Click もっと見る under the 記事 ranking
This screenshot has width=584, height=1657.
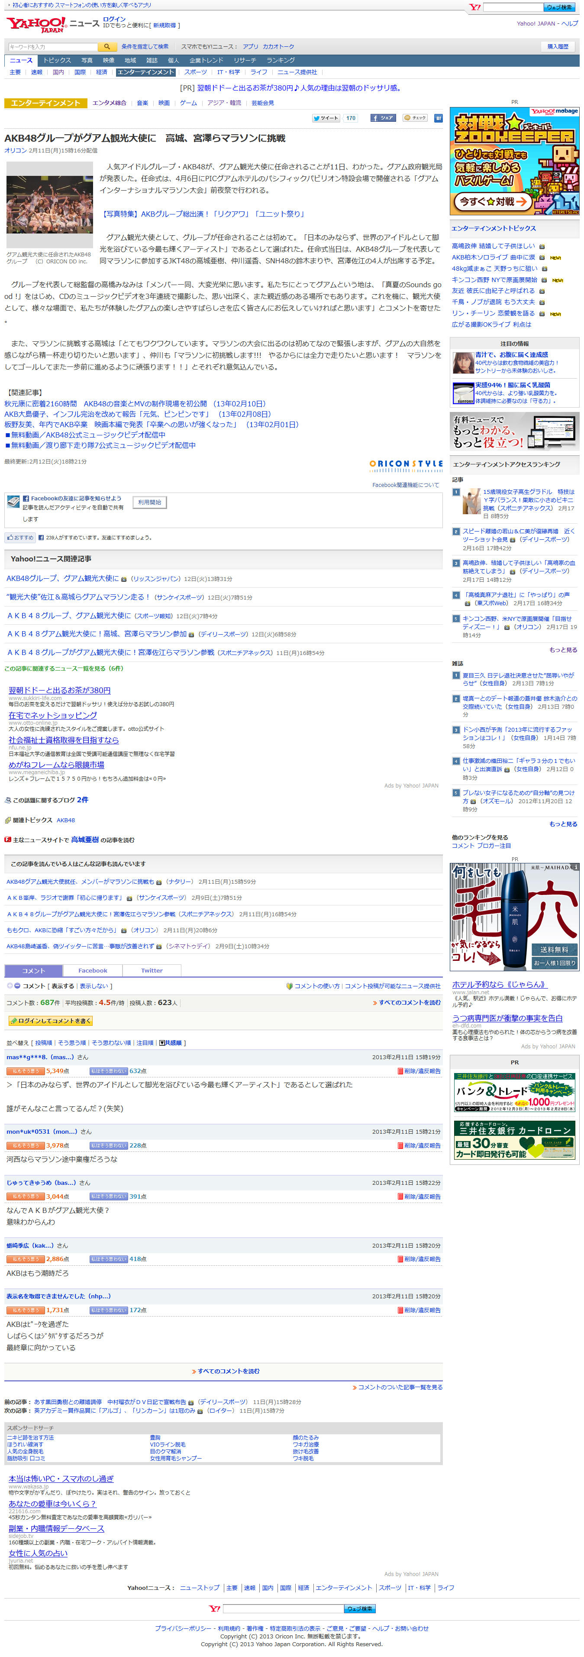pyautogui.click(x=563, y=650)
